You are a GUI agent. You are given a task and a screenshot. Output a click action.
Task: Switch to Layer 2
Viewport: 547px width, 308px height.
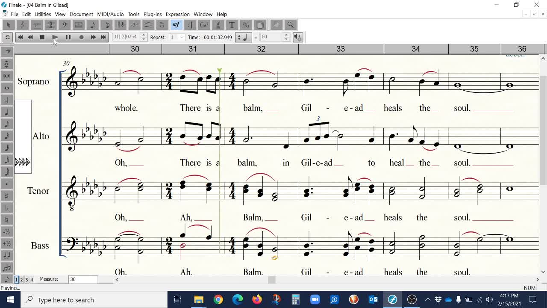[21, 279]
